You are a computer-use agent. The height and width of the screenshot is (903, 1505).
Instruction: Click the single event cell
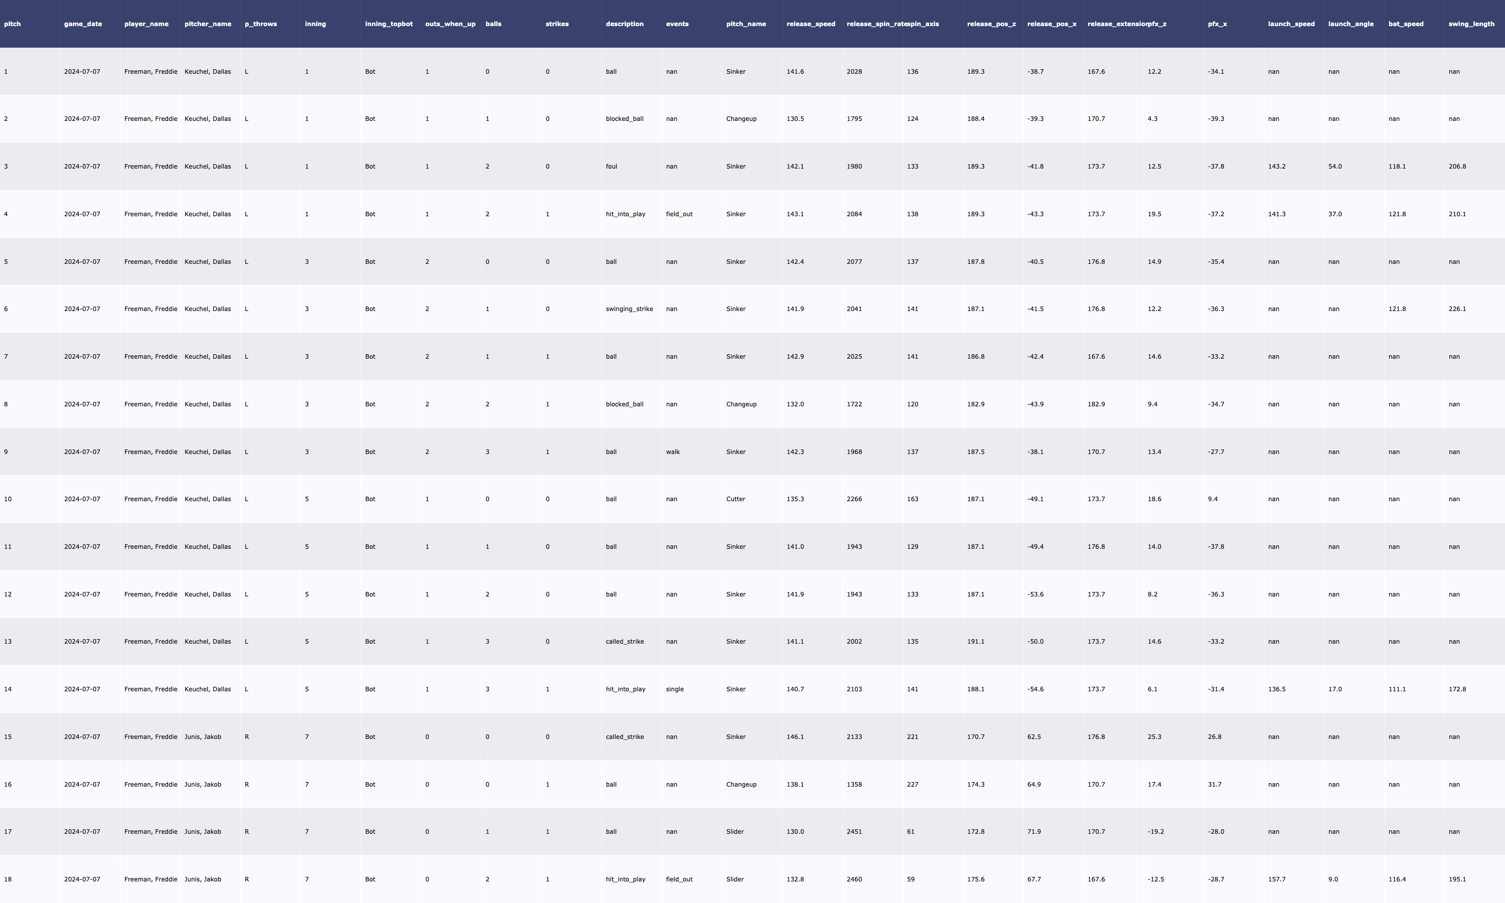click(675, 689)
